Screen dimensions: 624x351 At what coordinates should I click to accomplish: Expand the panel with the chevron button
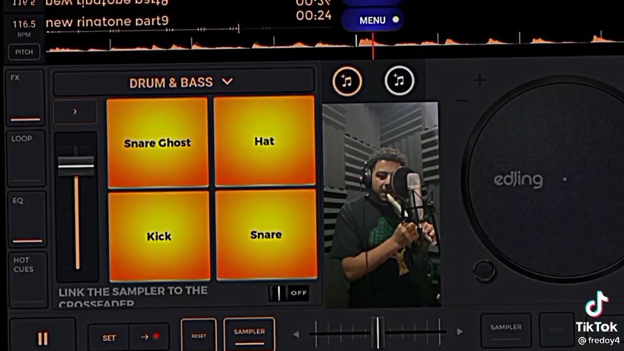coord(75,112)
